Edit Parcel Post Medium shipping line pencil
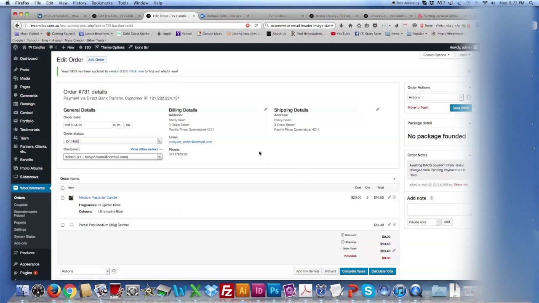539x303 pixels. click(389, 225)
